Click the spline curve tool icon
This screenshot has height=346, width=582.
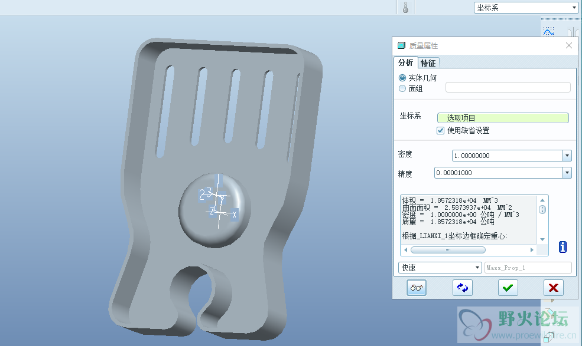click(x=548, y=32)
